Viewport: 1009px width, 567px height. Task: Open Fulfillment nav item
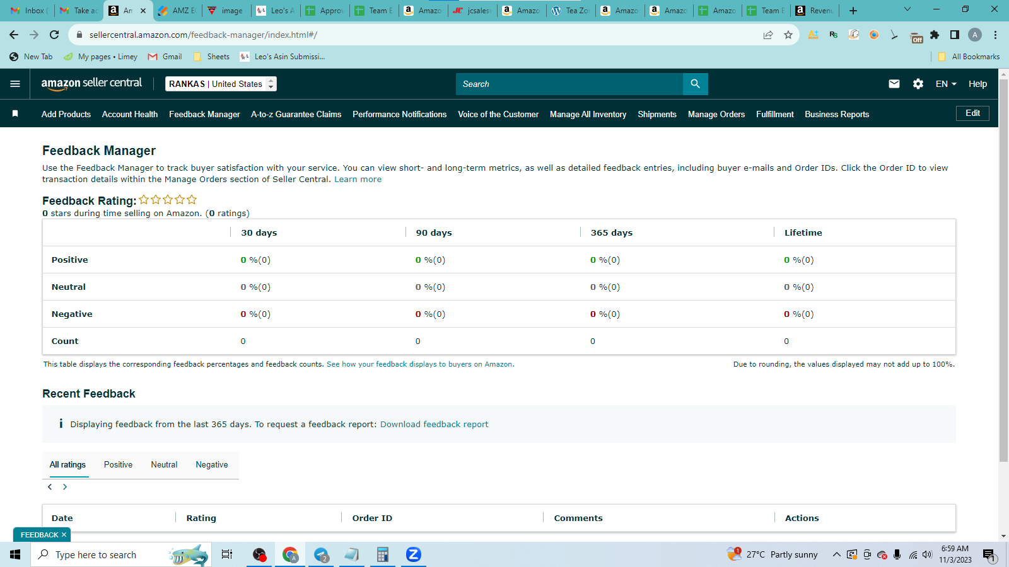(775, 114)
